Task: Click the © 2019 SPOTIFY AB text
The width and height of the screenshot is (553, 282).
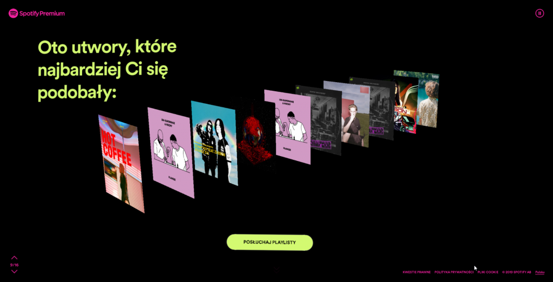Action: (x=517, y=272)
